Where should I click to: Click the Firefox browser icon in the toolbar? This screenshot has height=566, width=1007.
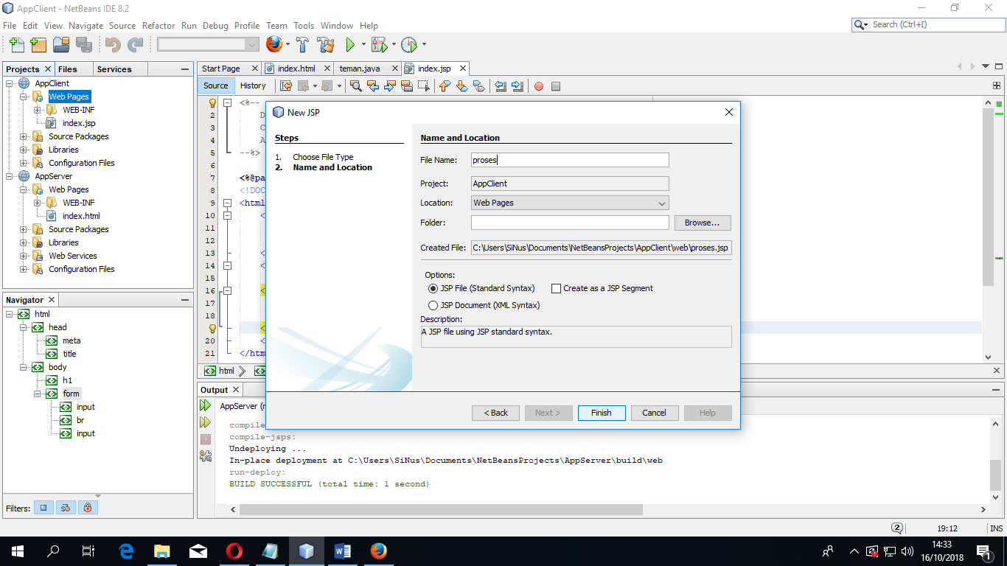click(274, 45)
